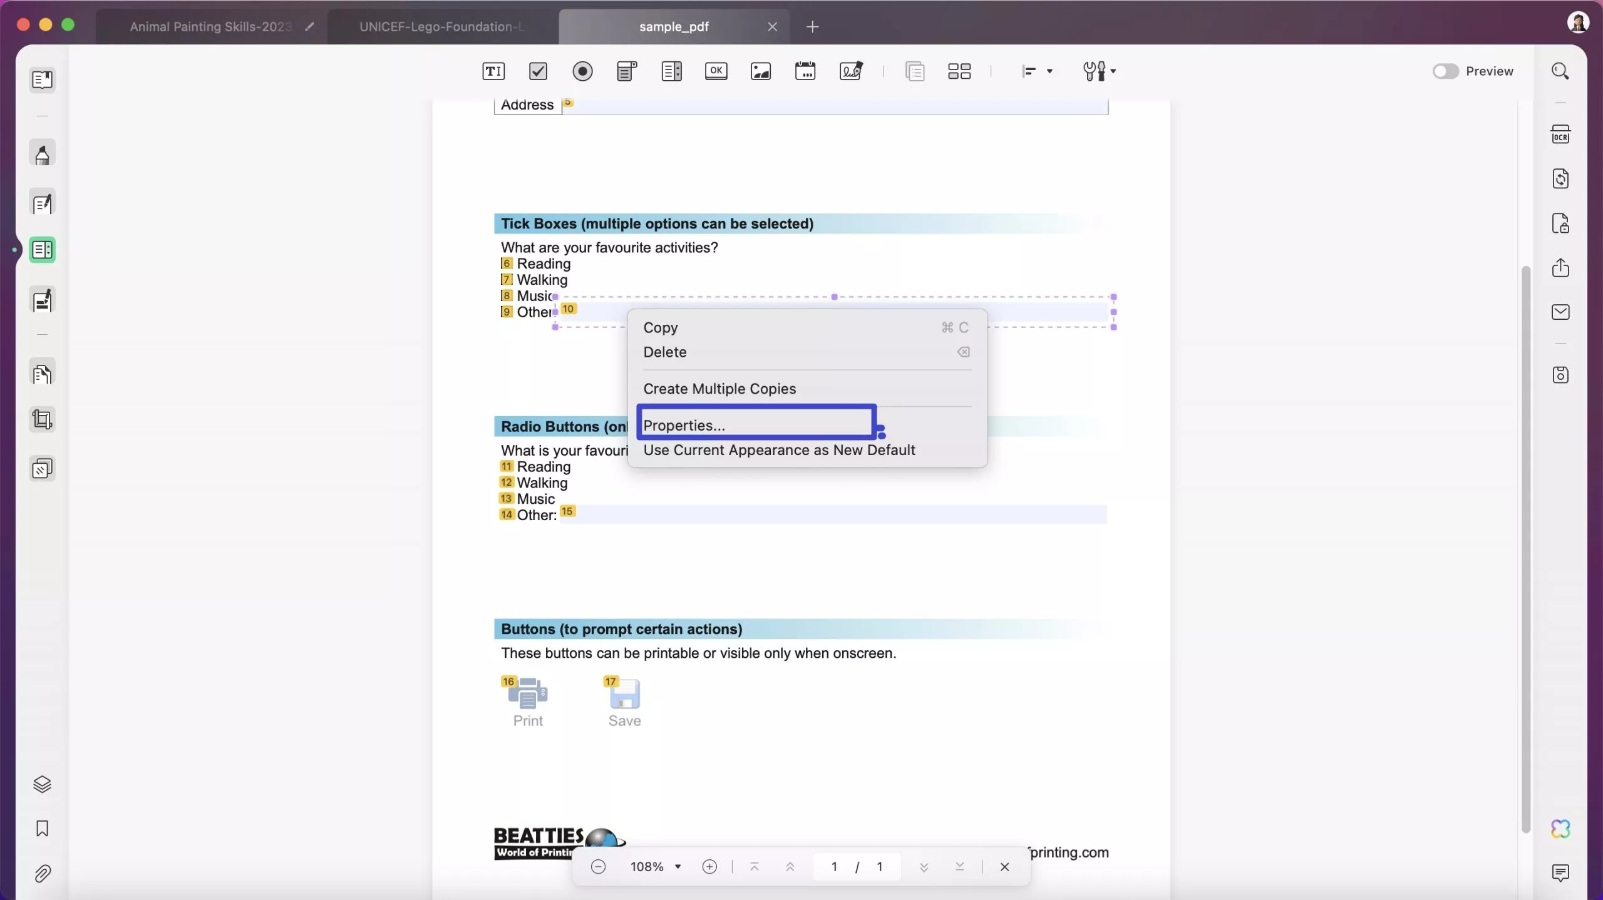
Task: Open a new tab with the plus button
Action: click(812, 26)
